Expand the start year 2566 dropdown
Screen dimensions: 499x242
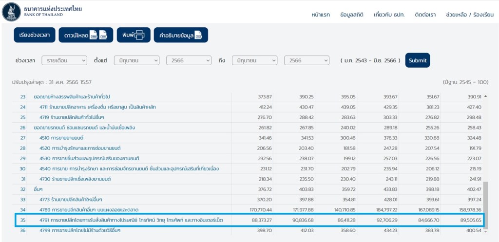pos(189,60)
